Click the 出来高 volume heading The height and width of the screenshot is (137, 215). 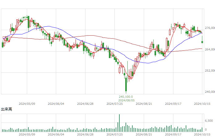point(6,109)
